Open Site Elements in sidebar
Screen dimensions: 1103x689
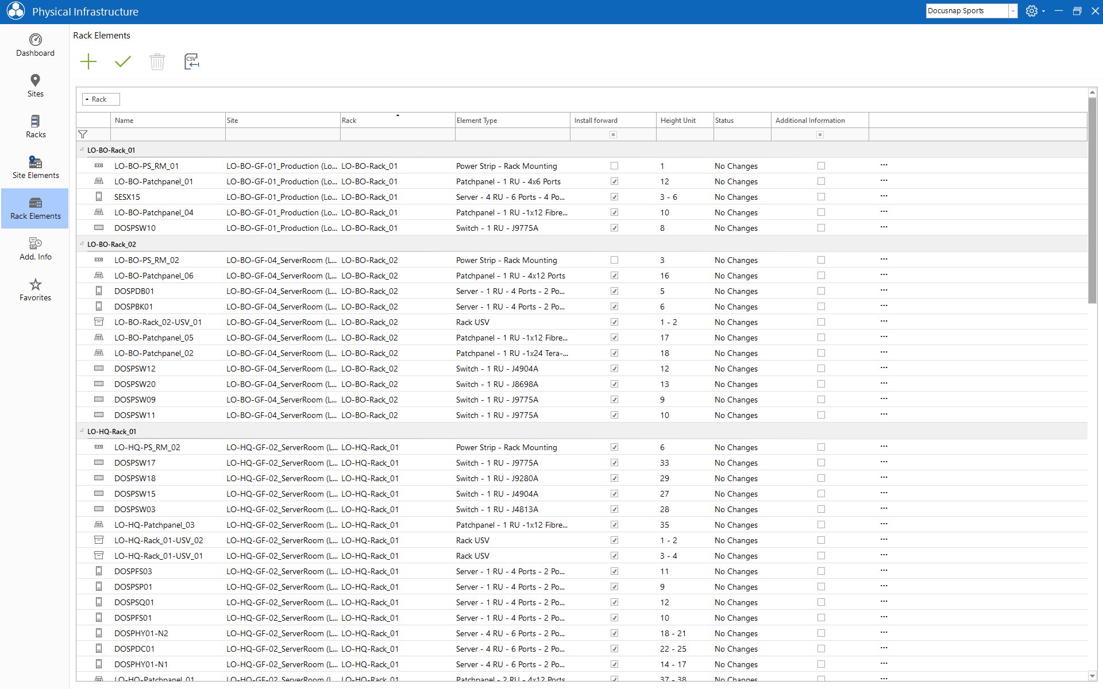(35, 168)
